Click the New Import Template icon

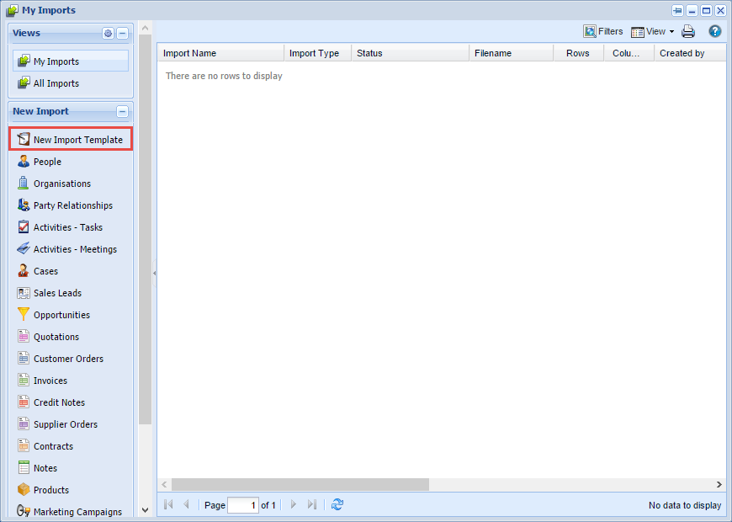pos(24,139)
